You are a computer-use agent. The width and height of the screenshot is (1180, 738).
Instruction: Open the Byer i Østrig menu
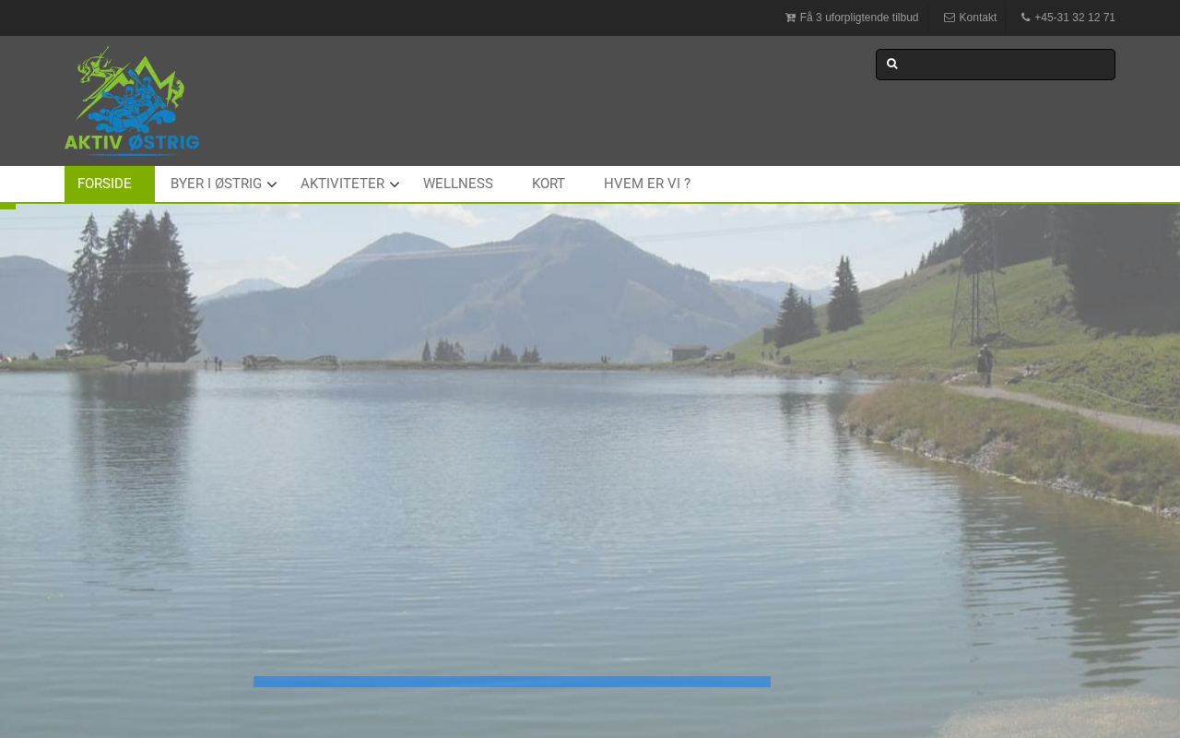point(216,184)
